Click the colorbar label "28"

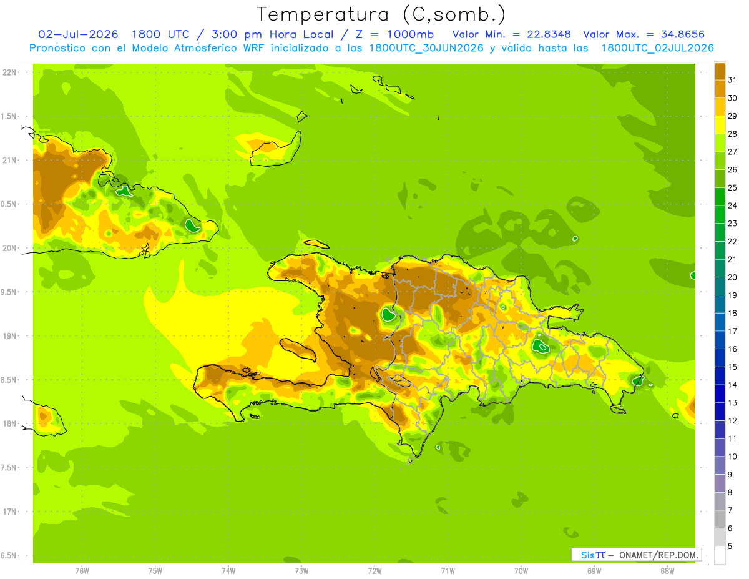tap(732, 134)
